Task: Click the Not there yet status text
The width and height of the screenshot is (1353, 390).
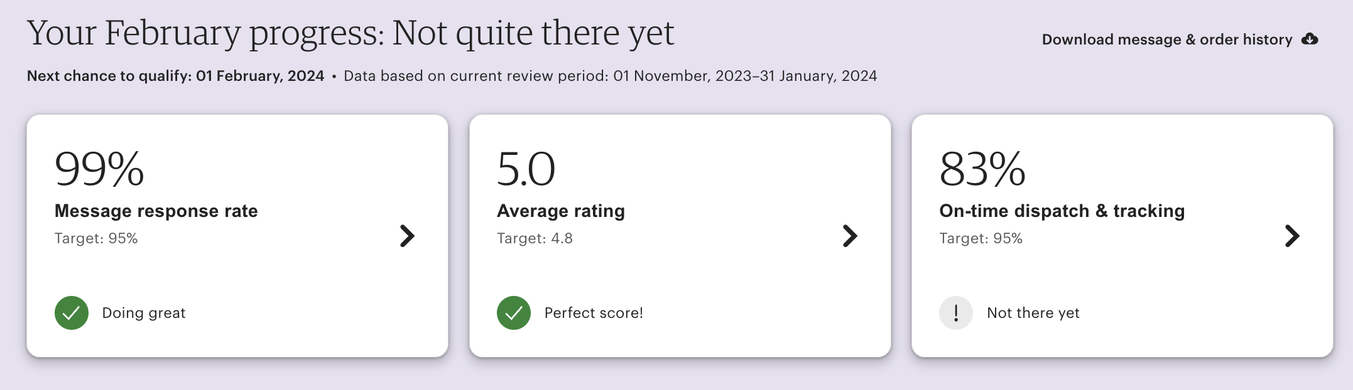Action: pos(1033,313)
